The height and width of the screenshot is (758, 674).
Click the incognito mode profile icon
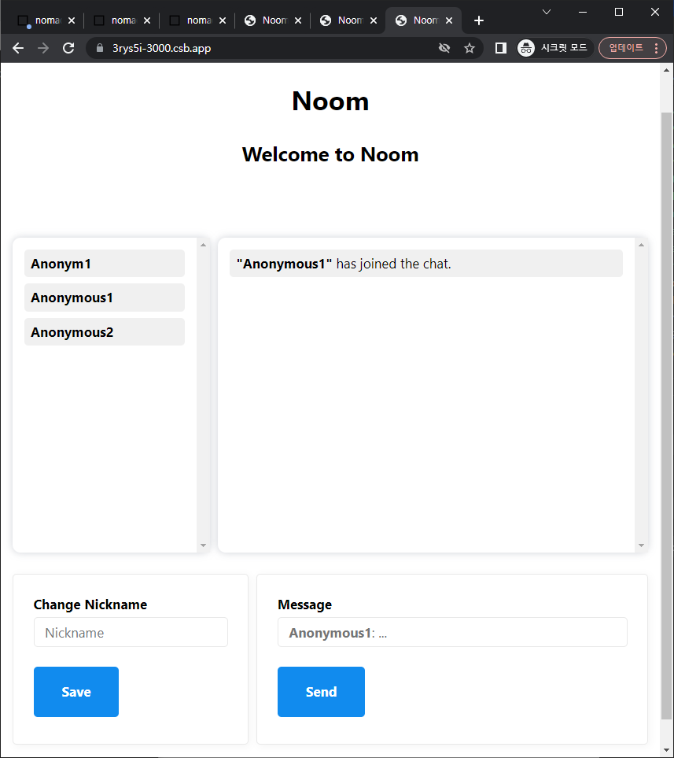[526, 48]
